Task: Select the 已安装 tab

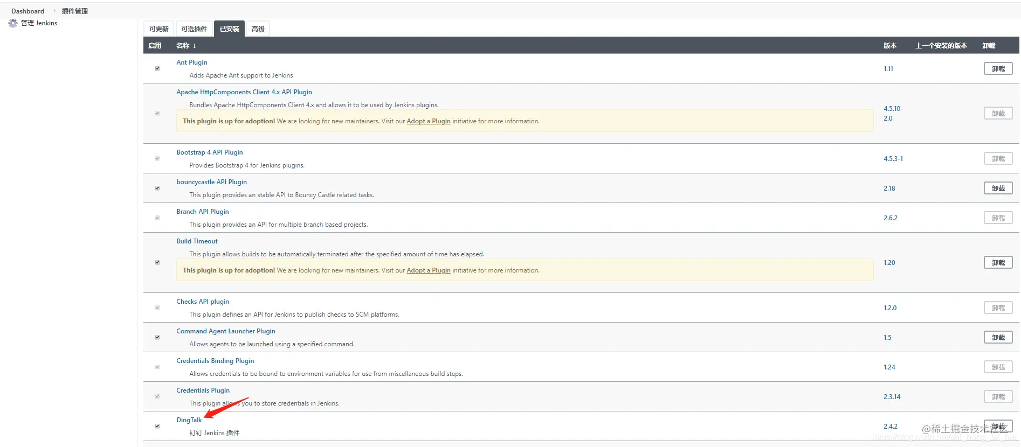Action: [229, 29]
